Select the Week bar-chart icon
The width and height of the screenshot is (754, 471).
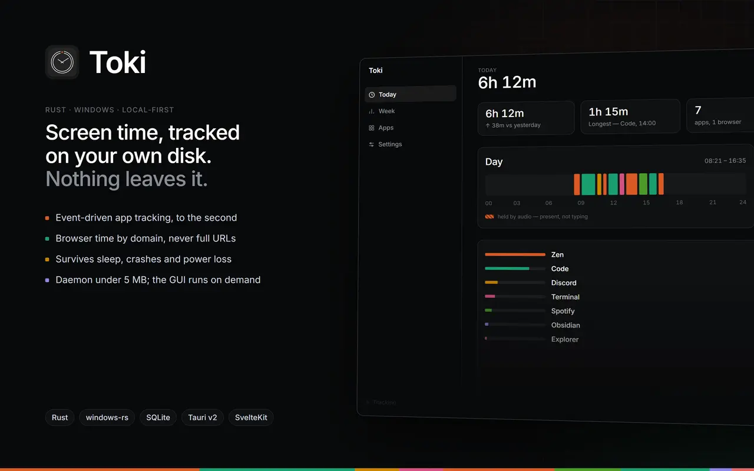pyautogui.click(x=372, y=111)
